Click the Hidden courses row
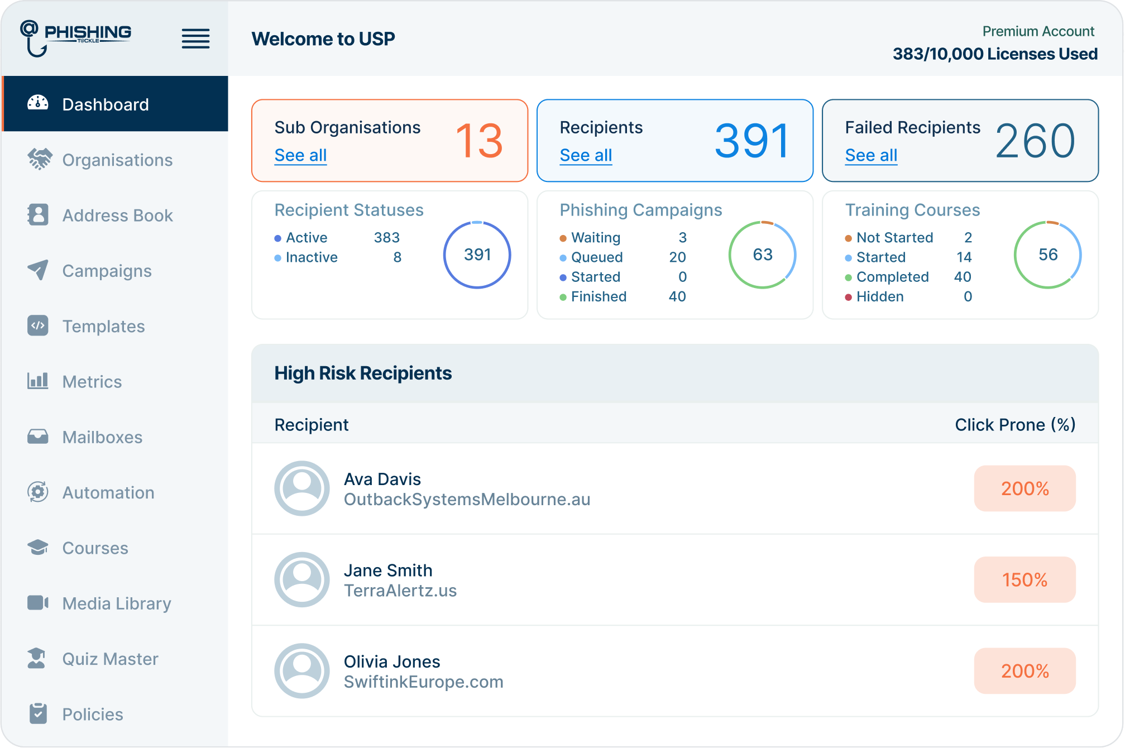 coord(908,296)
